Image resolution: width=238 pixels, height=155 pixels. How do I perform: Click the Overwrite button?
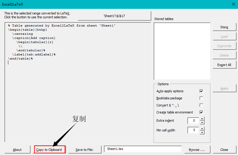coord(224,46)
